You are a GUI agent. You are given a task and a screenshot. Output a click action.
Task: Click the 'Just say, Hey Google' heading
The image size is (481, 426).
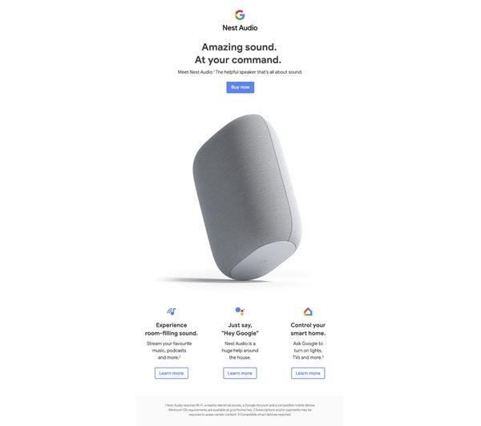click(x=240, y=329)
